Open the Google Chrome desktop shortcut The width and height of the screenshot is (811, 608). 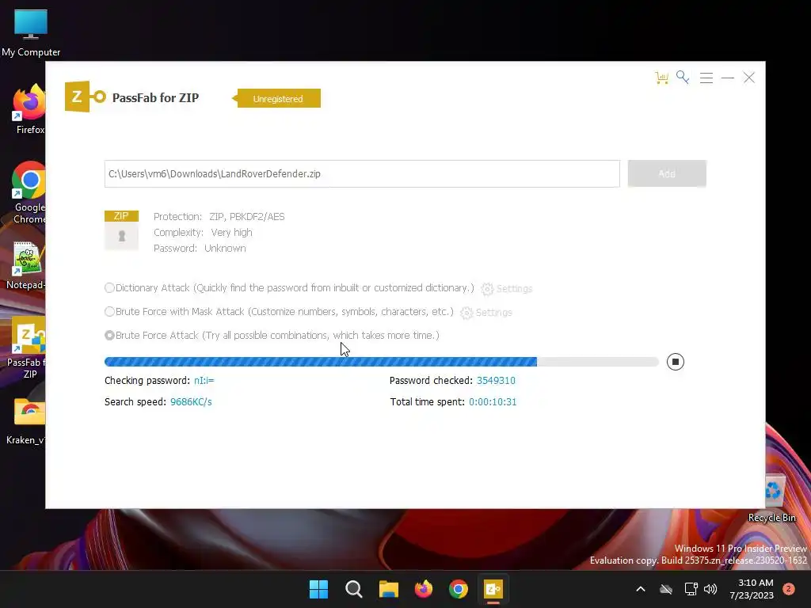point(29,193)
